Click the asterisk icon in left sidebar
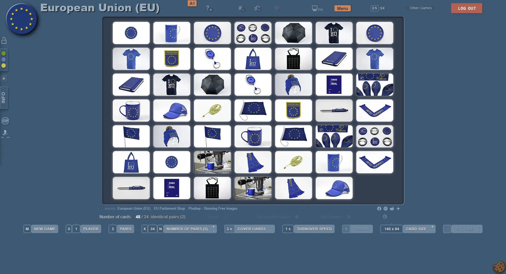Viewport: 506px width, 274px height. point(4,79)
